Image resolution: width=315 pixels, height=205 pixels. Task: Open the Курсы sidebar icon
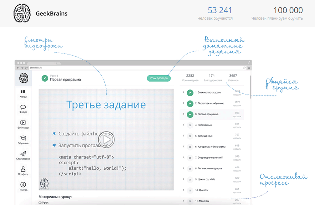pyautogui.click(x=23, y=92)
